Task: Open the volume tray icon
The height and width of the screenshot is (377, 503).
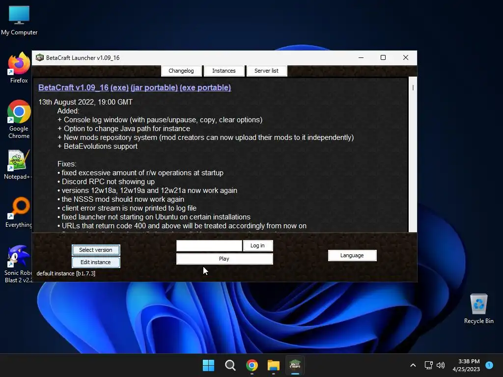Action: click(441, 365)
